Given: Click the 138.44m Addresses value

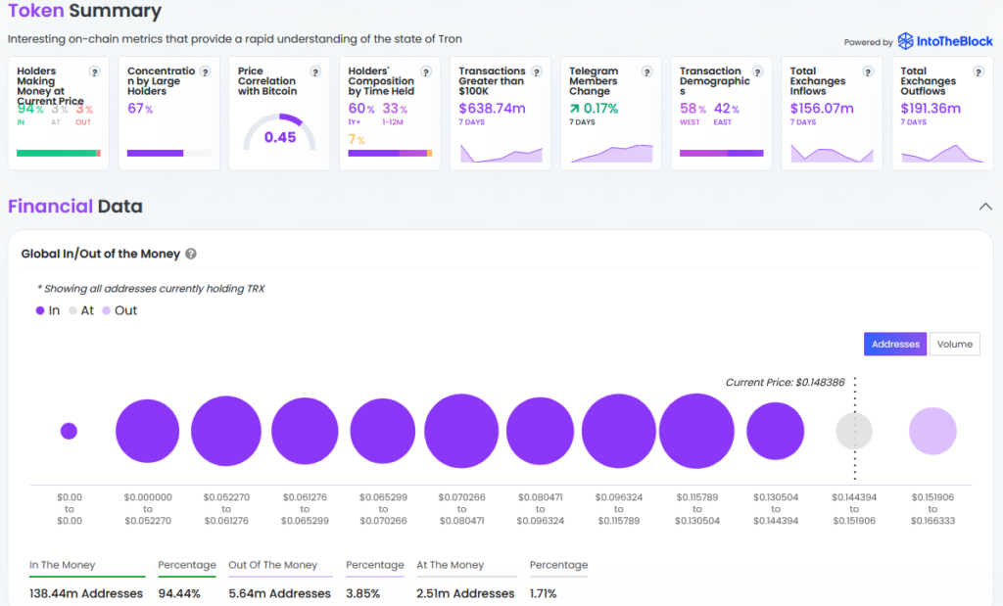Looking at the screenshot, I should pyautogui.click(x=86, y=594).
